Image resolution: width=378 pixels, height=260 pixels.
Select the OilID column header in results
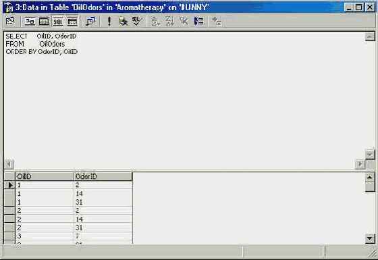[x=45, y=176]
